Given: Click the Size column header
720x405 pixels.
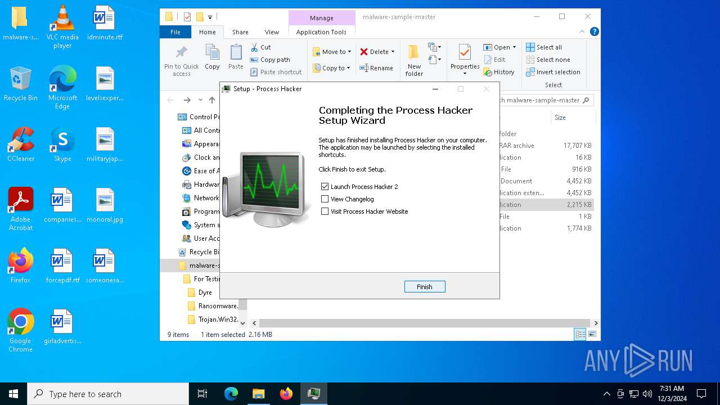Looking at the screenshot, I should (572, 118).
